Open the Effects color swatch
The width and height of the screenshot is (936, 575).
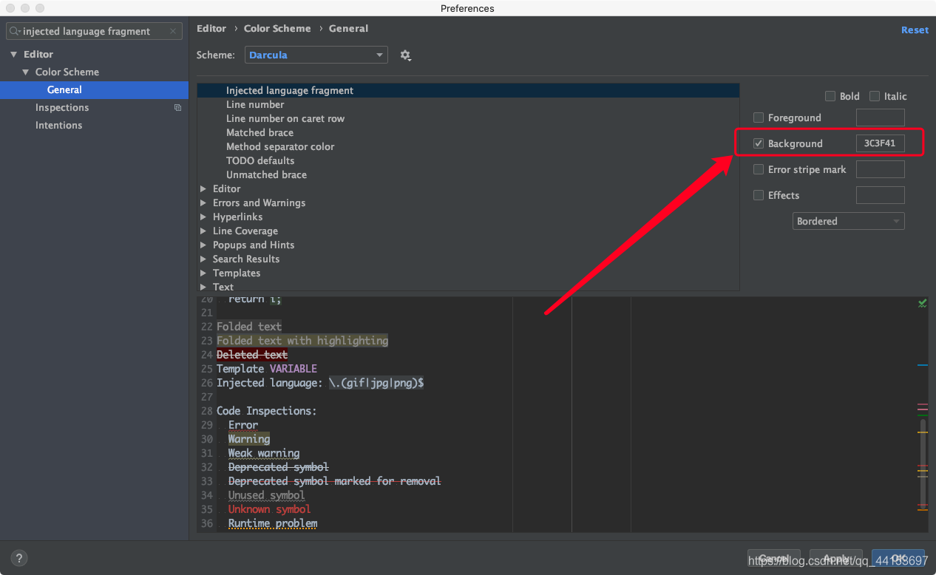pos(880,195)
